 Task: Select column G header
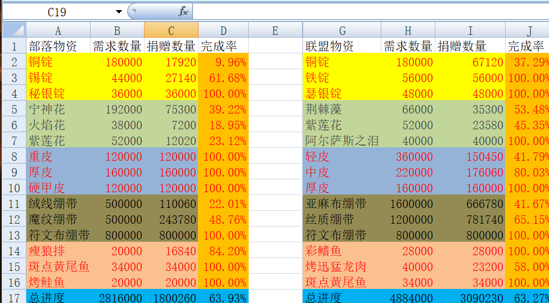tap(341, 31)
